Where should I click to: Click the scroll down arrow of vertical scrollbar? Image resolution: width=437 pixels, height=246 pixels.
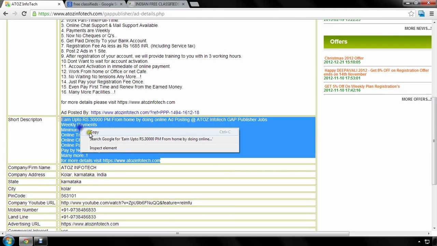434,228
